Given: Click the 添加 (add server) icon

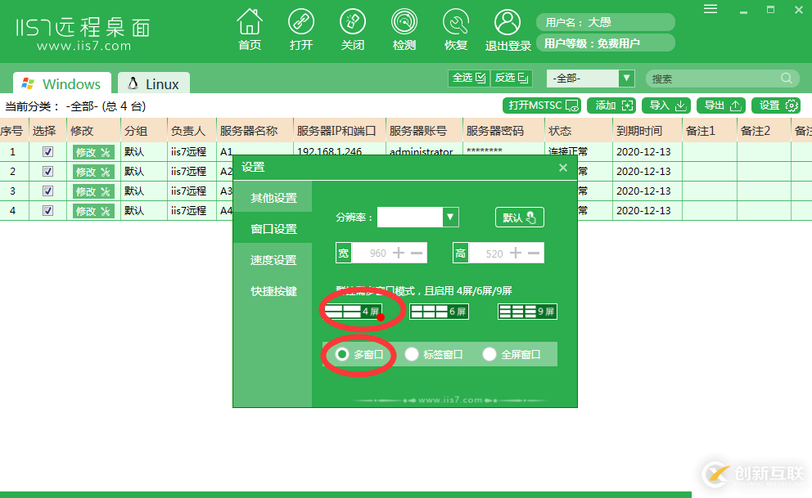Looking at the screenshot, I should [x=612, y=105].
